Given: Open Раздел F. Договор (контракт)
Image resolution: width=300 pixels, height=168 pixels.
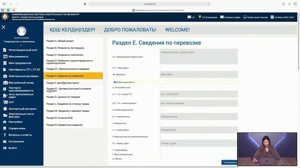Looking at the screenshot, I should click(x=73, y=83).
